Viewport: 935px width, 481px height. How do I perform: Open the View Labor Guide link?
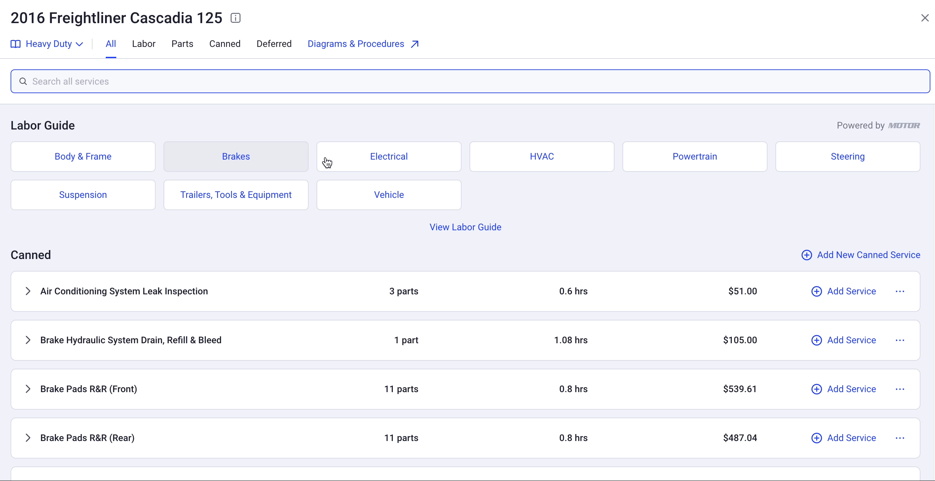465,227
